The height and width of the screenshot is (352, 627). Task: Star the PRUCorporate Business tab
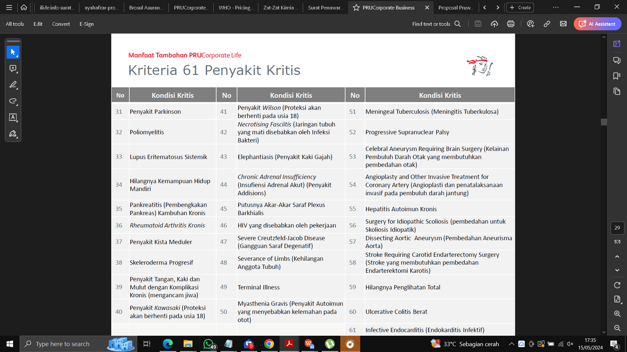click(356, 7)
